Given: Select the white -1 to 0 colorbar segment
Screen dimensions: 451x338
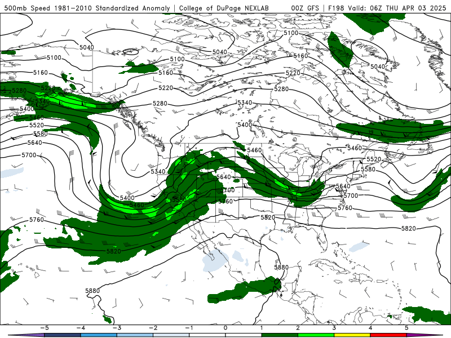Looking at the screenshot, I should coord(207,335).
